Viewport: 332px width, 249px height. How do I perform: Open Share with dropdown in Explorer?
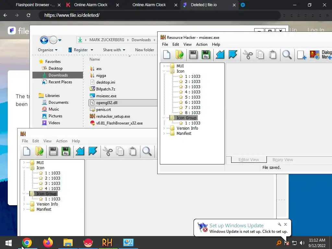pyautogui.click(x=114, y=50)
